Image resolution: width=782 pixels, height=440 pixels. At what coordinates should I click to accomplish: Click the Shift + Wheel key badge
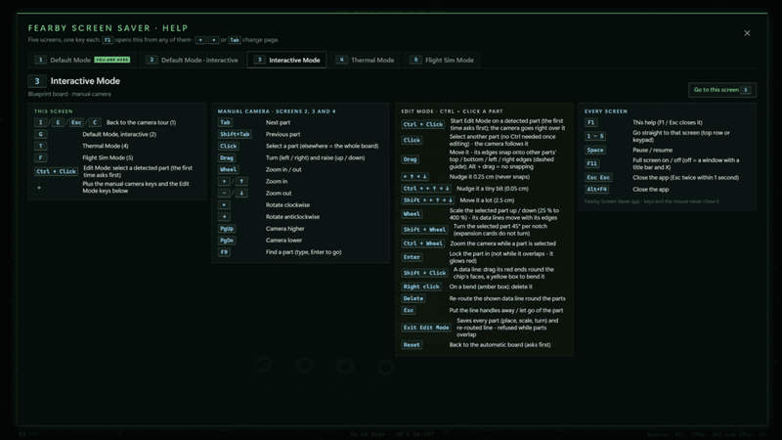click(x=424, y=230)
